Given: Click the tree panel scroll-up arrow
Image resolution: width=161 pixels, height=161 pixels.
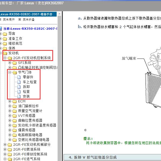Looking at the screenshot, I should click(x=59, y=14).
